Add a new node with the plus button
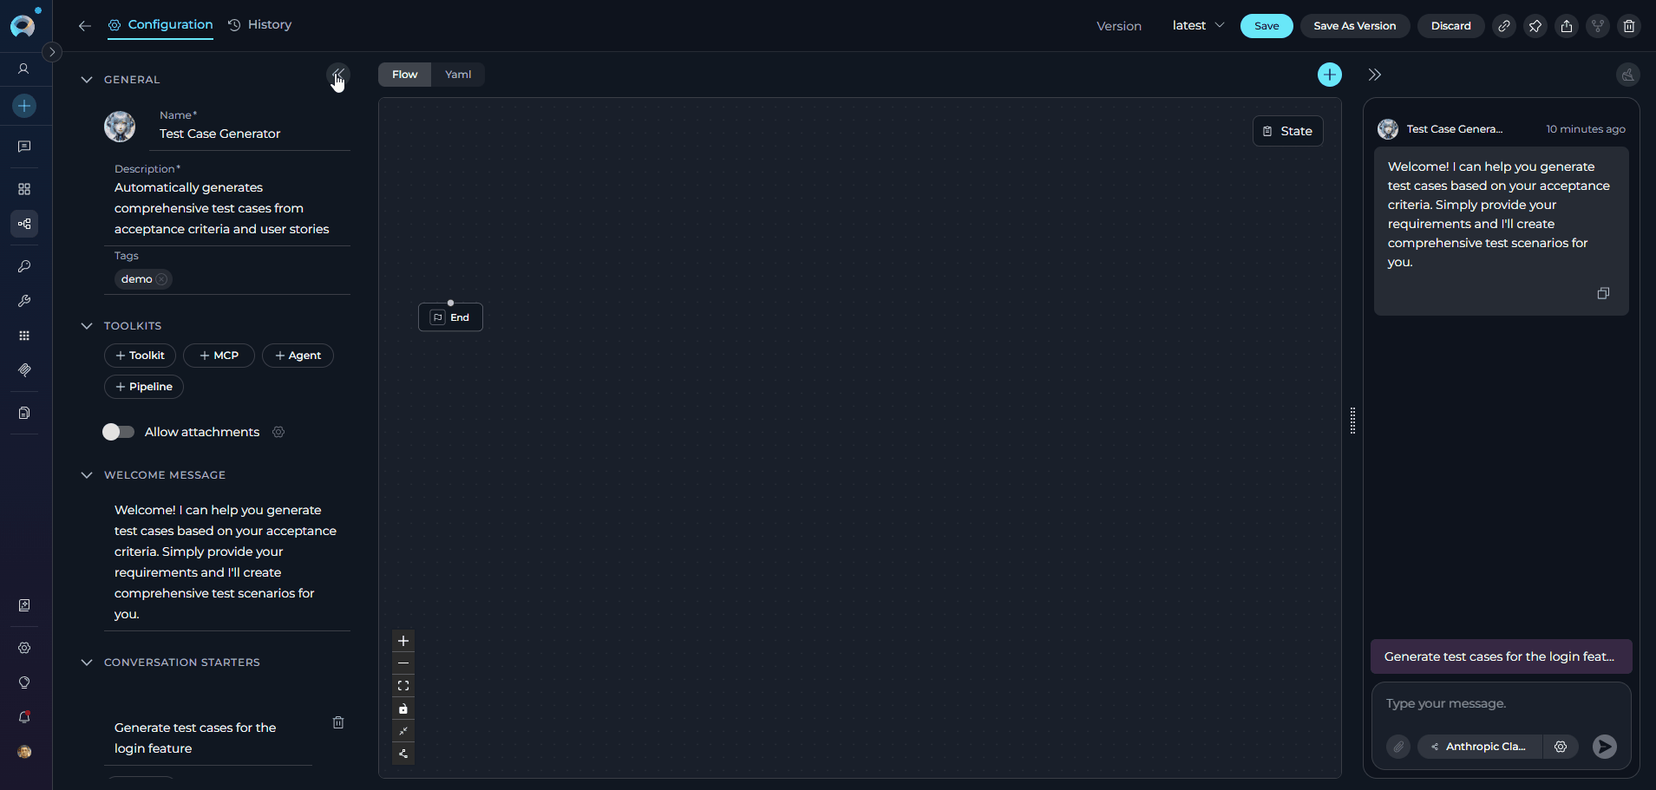 pyautogui.click(x=1329, y=75)
